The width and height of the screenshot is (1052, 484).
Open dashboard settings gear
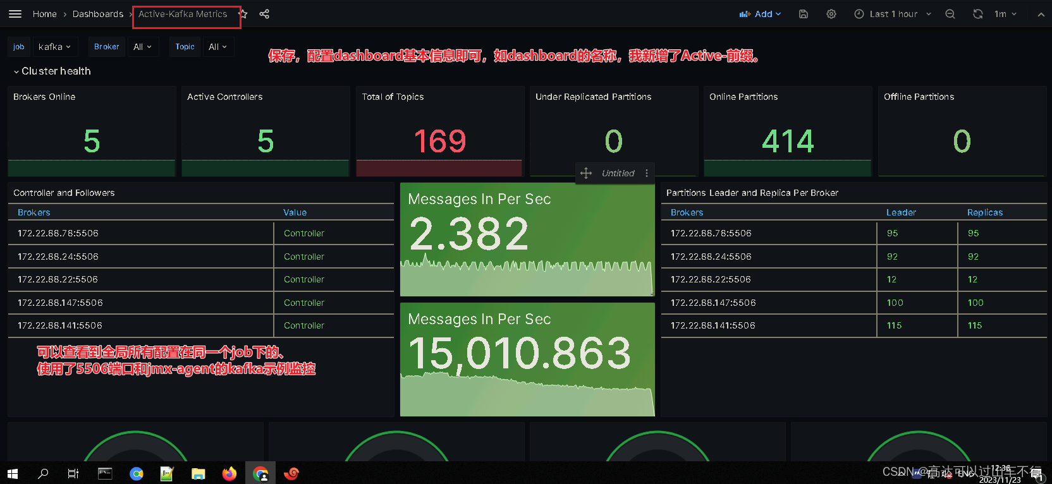point(831,14)
